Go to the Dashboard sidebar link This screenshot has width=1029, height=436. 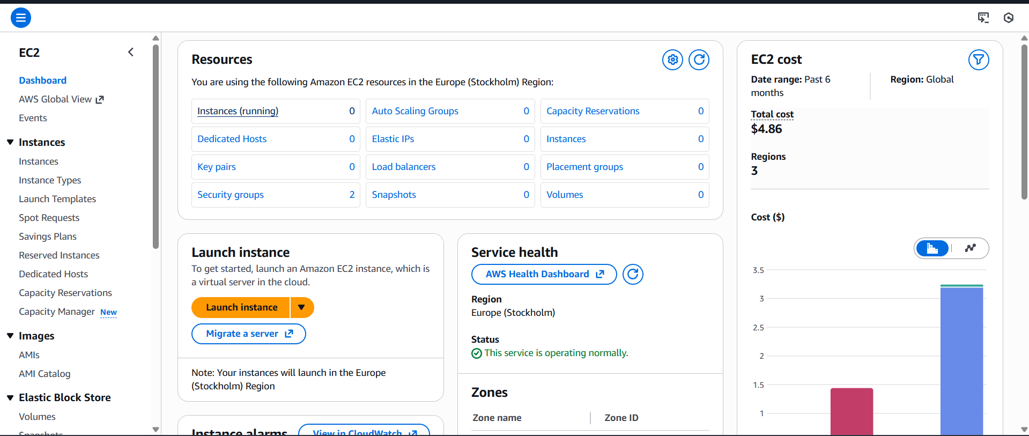(43, 80)
